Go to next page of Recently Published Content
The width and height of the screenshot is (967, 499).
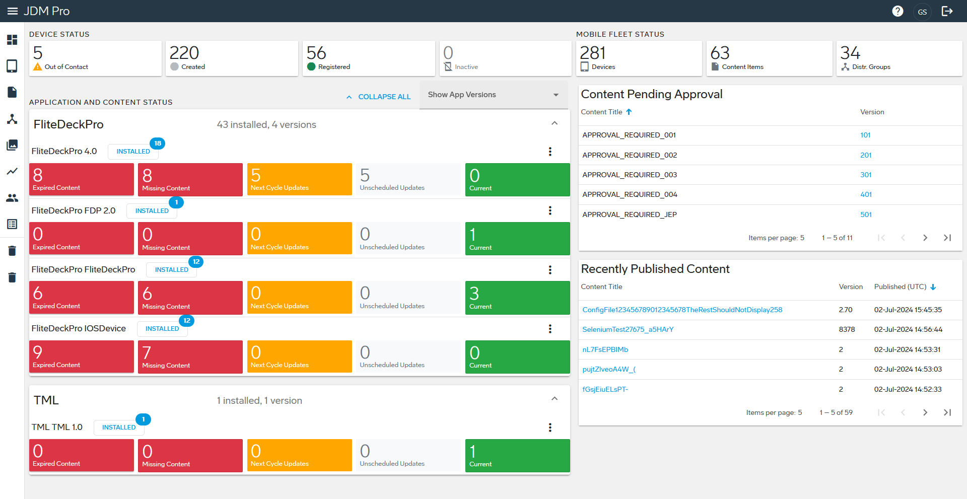pos(925,412)
